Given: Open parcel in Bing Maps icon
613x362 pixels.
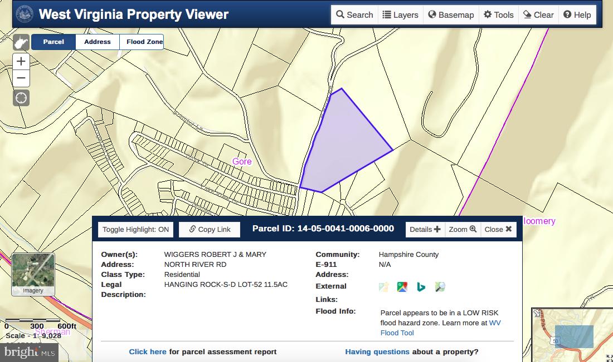Looking at the screenshot, I should click(421, 287).
